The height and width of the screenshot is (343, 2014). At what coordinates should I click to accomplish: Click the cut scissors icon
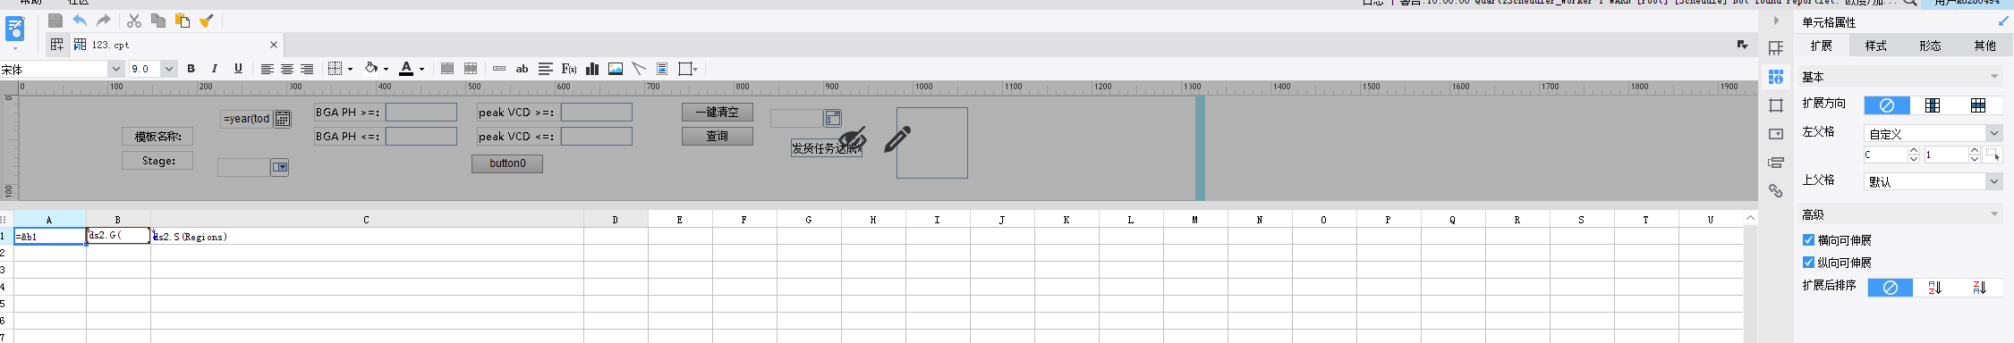pyautogui.click(x=134, y=20)
